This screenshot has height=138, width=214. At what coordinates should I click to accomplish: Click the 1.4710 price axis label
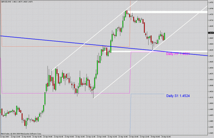(x=211, y=20)
